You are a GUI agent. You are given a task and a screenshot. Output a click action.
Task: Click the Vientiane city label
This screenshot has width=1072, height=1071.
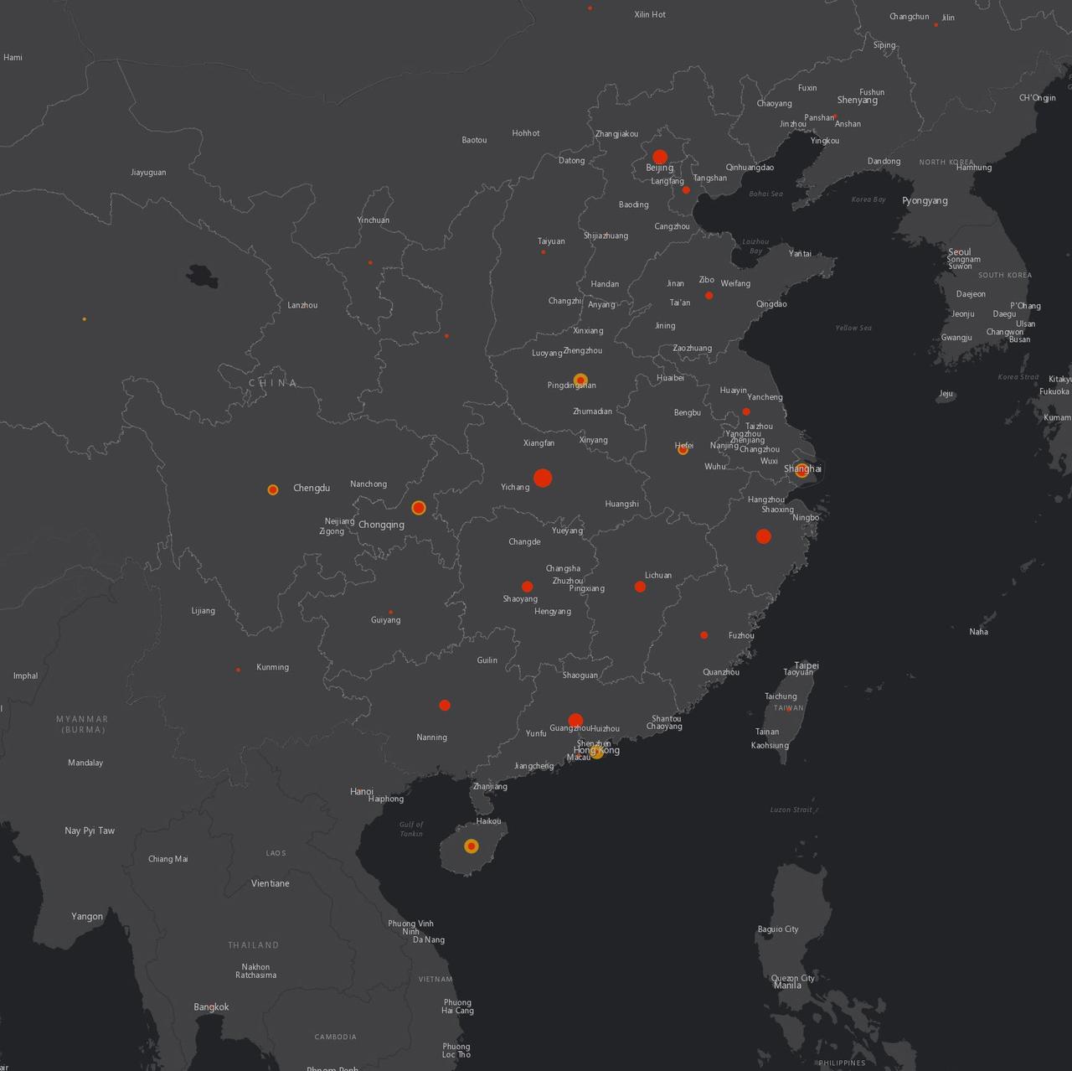(x=271, y=883)
